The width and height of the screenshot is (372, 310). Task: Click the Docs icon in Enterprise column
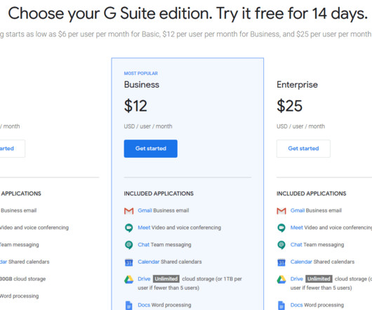(x=281, y=305)
